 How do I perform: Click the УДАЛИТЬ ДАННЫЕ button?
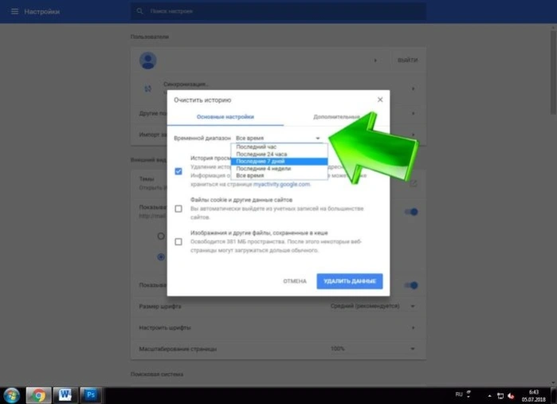click(350, 281)
